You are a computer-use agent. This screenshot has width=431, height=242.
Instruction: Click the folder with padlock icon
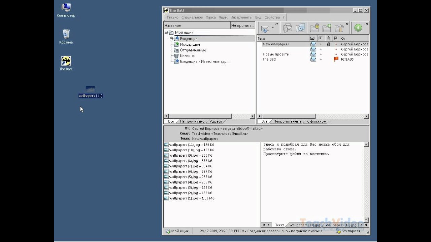(x=314, y=28)
